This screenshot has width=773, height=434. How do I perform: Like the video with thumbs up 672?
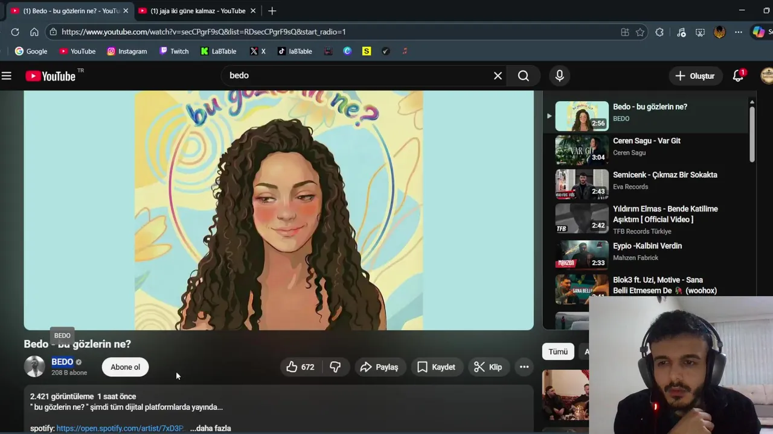(x=301, y=367)
